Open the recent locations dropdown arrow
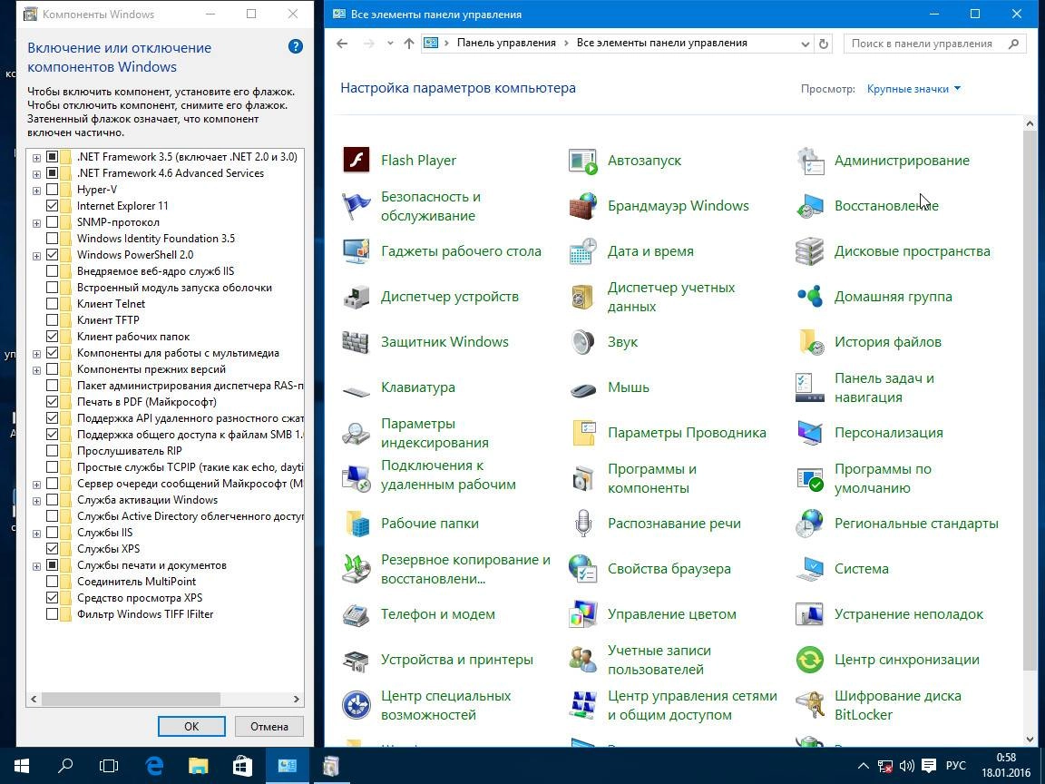Image resolution: width=1045 pixels, height=784 pixels. 390,44
